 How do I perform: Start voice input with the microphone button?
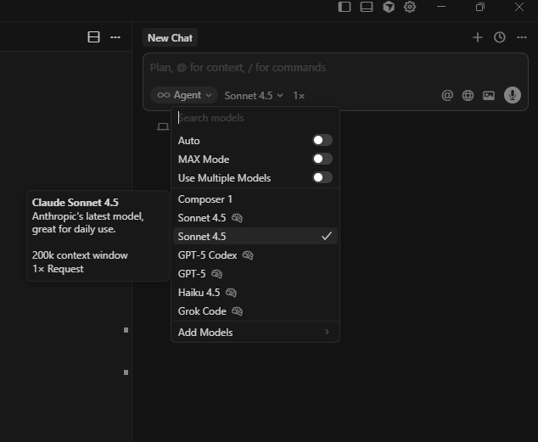(x=513, y=95)
